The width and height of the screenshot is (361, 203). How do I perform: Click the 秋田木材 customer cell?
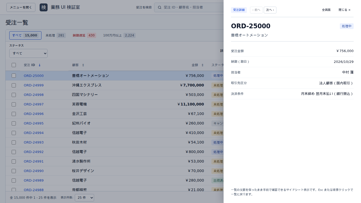(x=79, y=142)
